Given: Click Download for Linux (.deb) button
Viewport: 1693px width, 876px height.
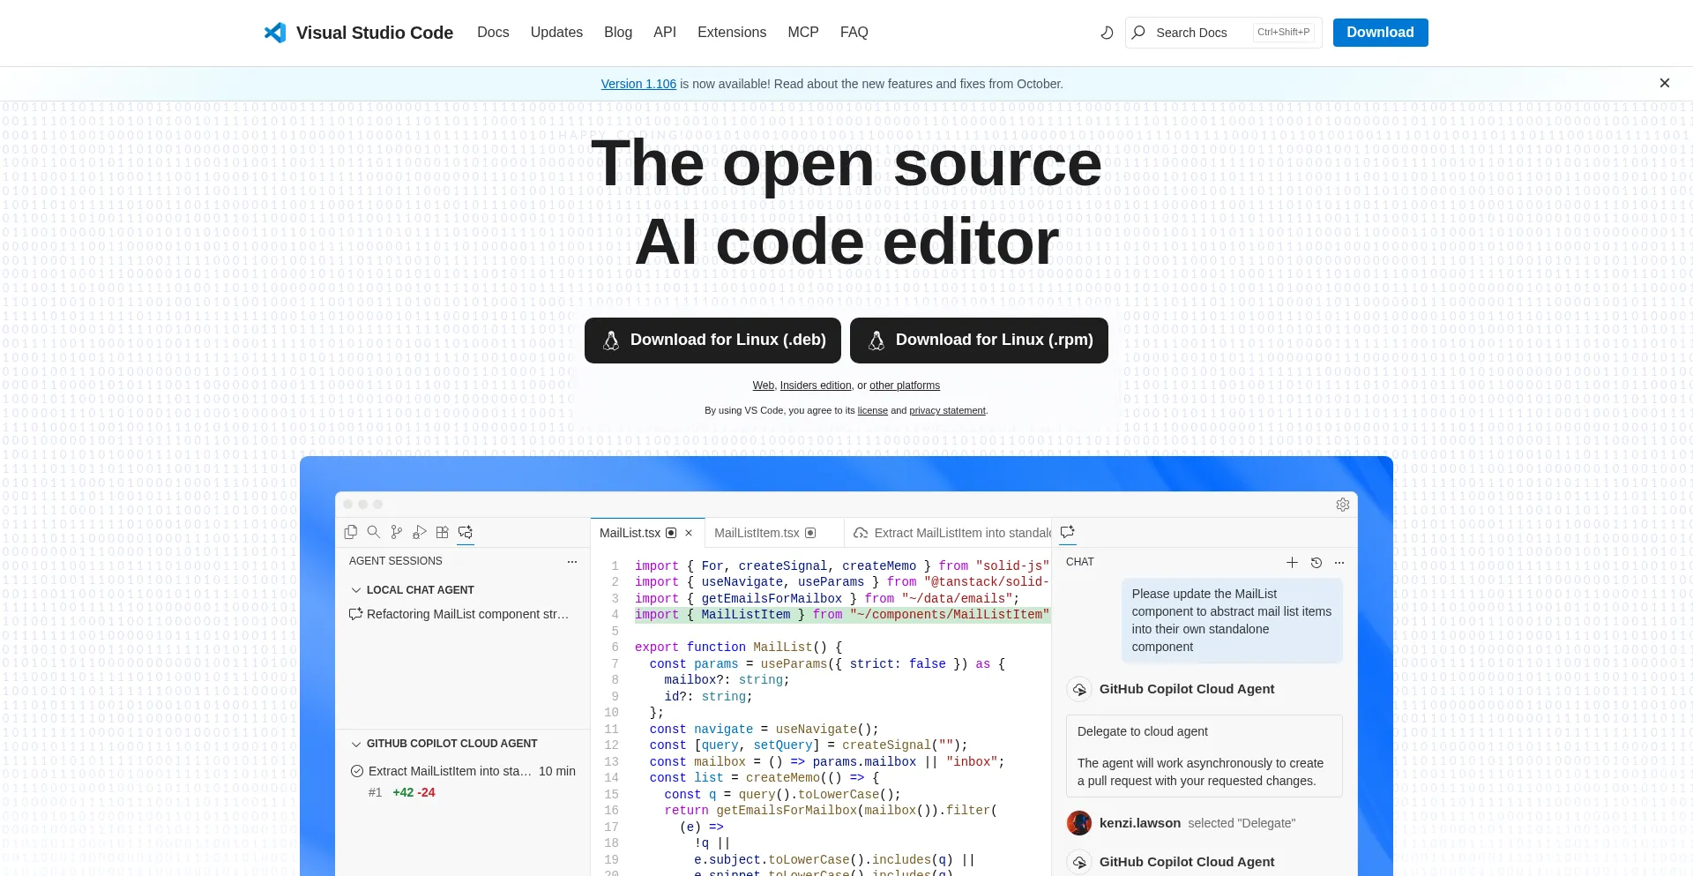Looking at the screenshot, I should coord(712,341).
